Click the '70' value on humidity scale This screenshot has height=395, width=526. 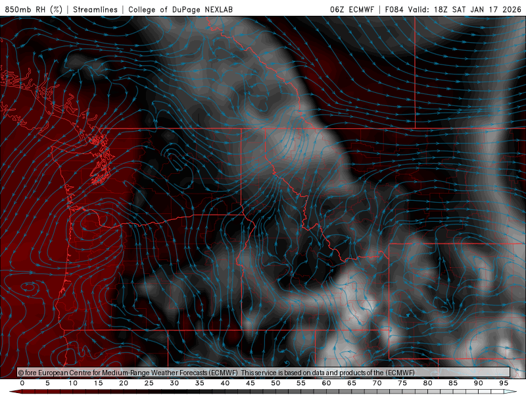(x=377, y=383)
